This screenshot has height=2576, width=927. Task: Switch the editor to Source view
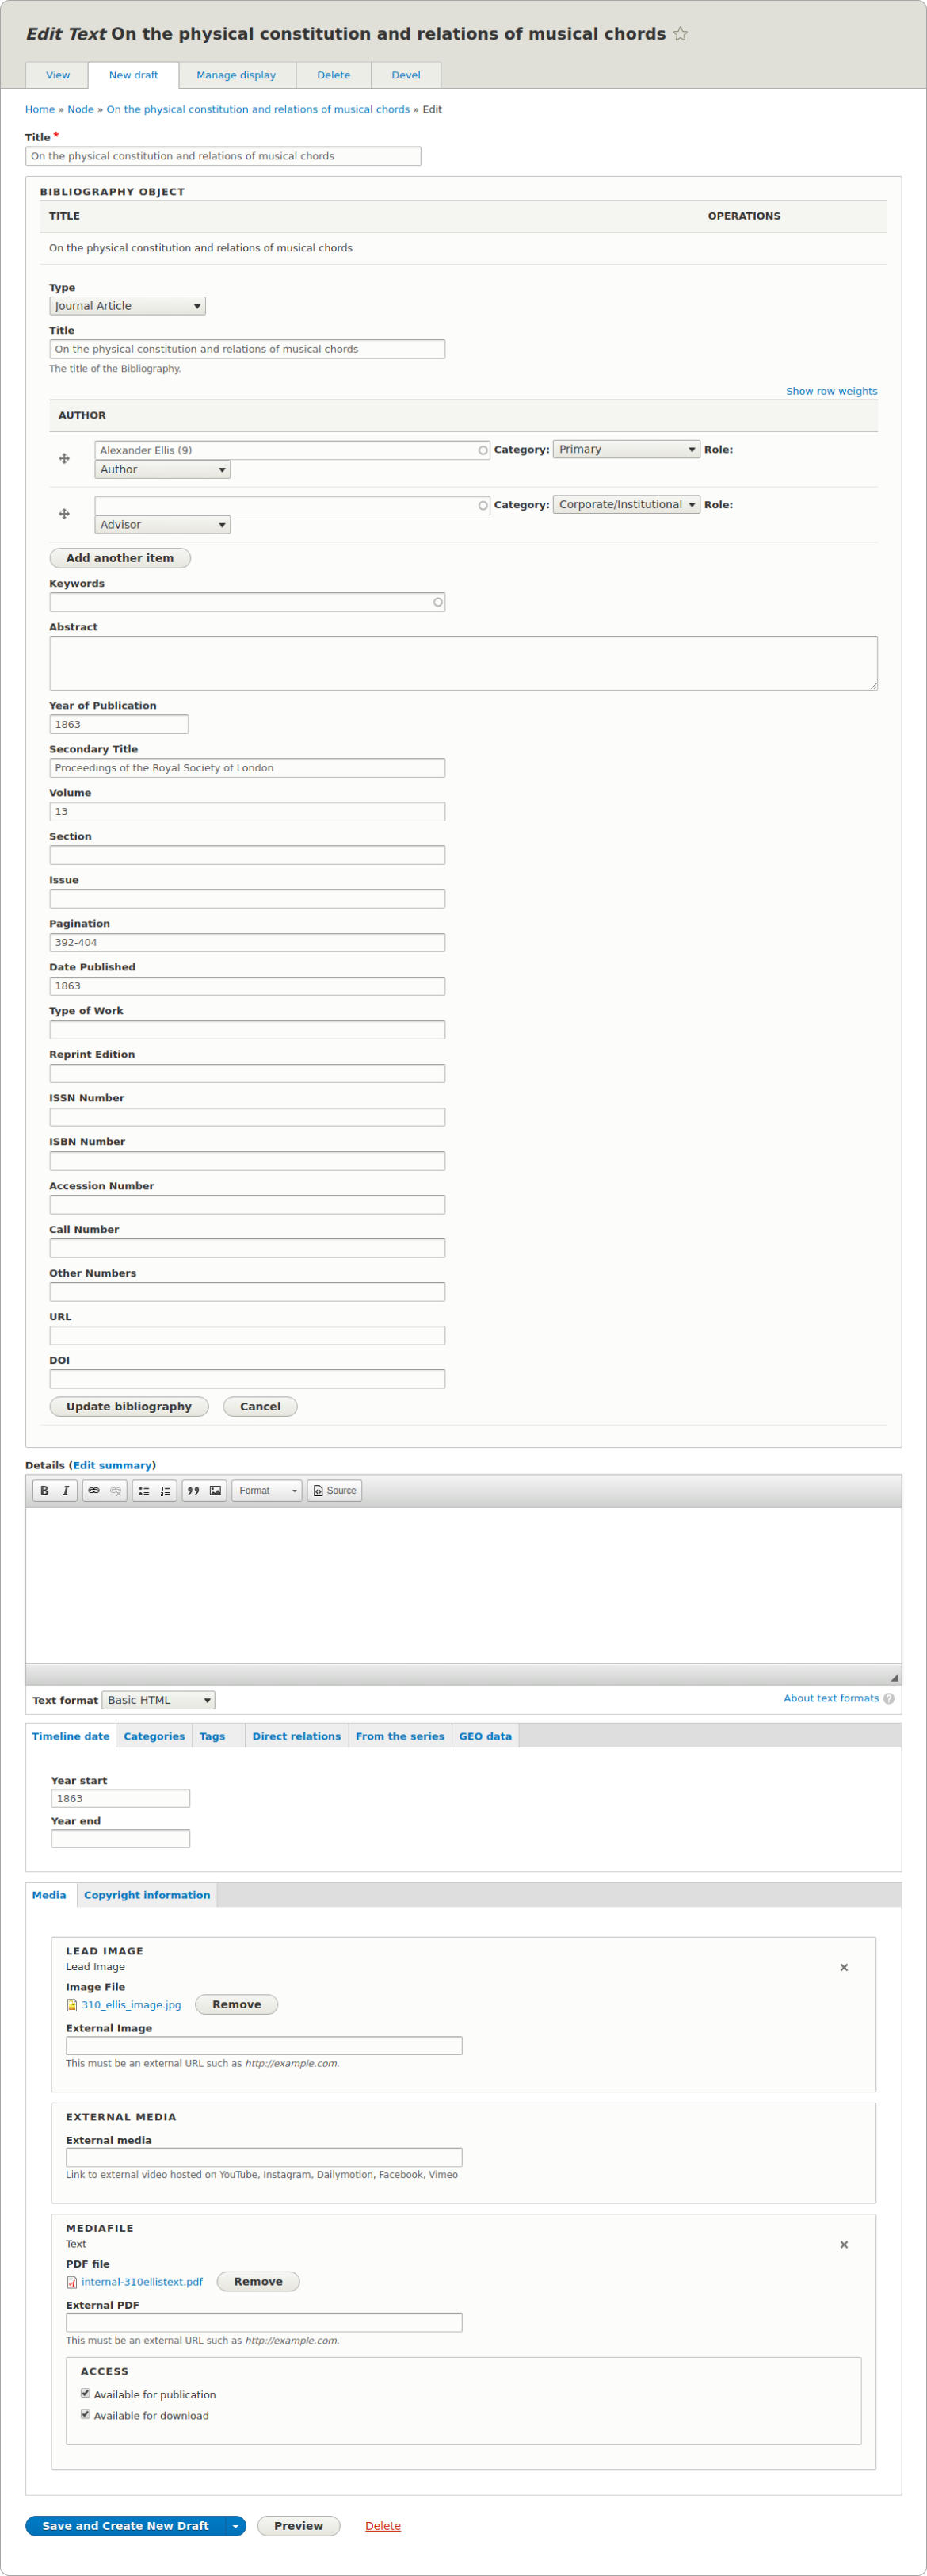click(334, 1490)
